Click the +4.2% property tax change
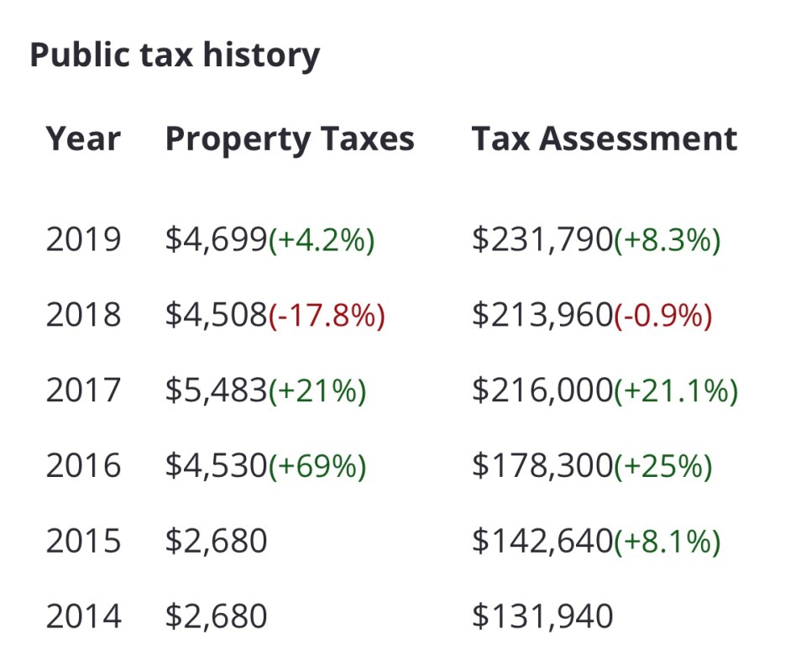 coord(321,240)
